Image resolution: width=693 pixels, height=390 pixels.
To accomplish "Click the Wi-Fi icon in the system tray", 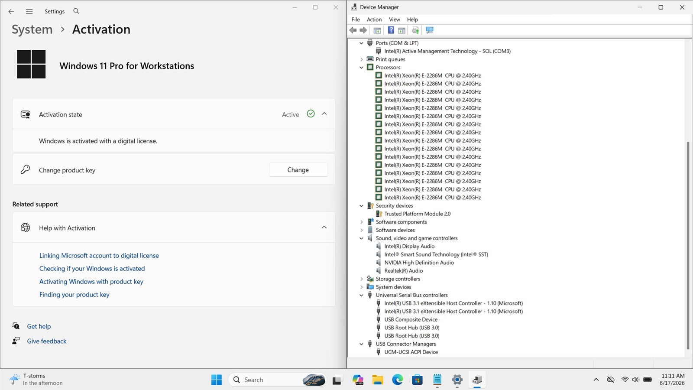I will [x=625, y=380].
